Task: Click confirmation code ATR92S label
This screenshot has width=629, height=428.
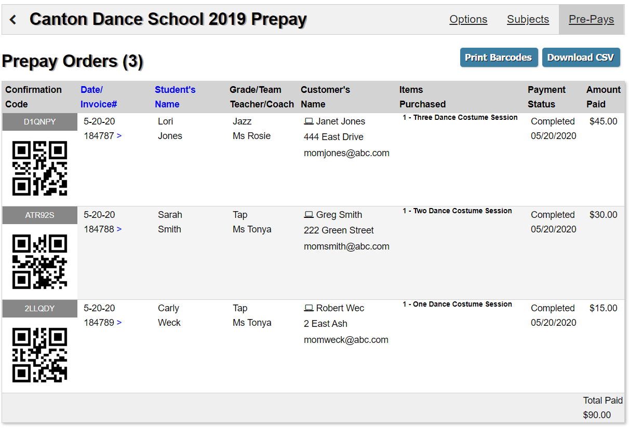Action: [39, 215]
